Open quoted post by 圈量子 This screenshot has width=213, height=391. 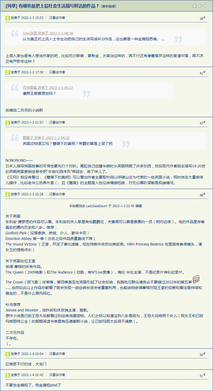click(46, 138)
